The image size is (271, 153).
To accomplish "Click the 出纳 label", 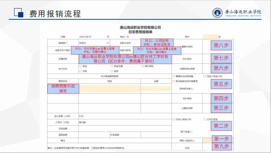I will click(x=187, y=148).
